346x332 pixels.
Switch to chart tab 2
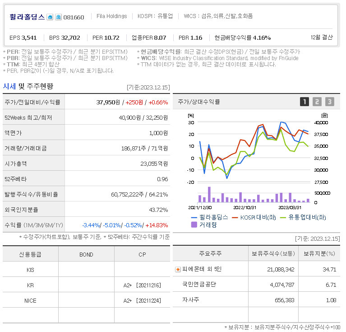point(317,102)
